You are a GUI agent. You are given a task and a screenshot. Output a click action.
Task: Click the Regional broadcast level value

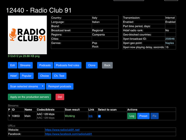tap(98, 30)
